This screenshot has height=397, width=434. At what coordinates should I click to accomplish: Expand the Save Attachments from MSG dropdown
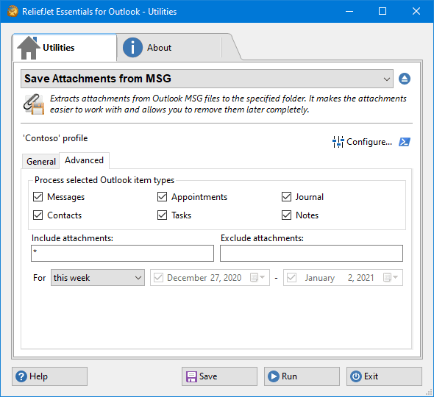(207, 79)
